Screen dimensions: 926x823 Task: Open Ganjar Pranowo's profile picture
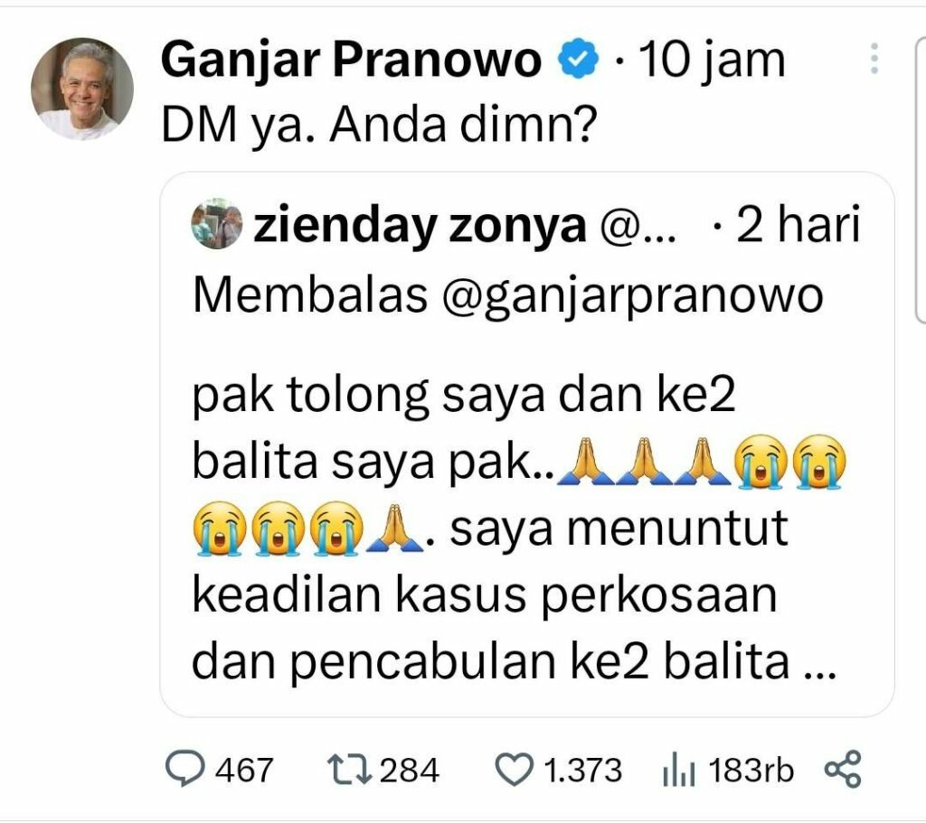[82, 89]
